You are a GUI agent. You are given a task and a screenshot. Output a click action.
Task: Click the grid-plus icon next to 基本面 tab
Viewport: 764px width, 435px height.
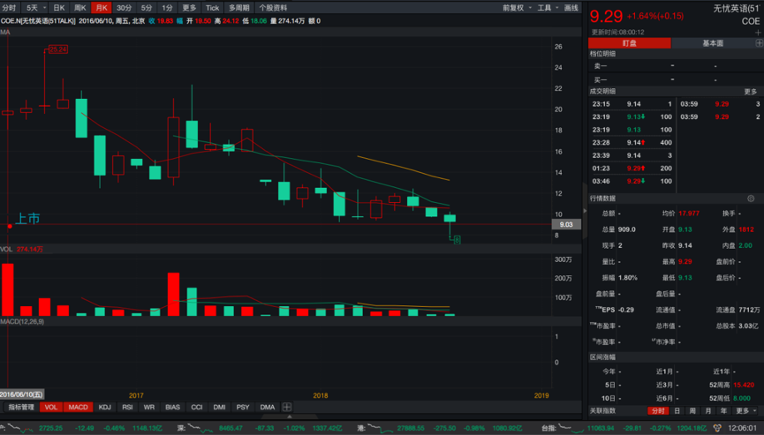click(x=759, y=42)
